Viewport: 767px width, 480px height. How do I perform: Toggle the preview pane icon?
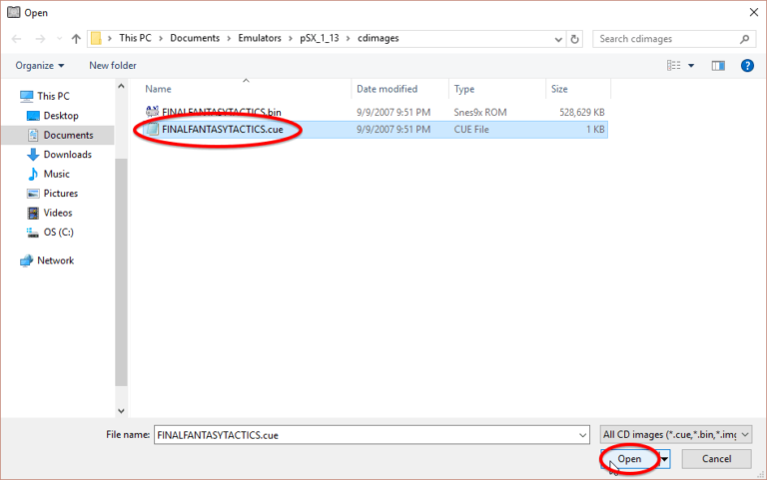pos(717,65)
